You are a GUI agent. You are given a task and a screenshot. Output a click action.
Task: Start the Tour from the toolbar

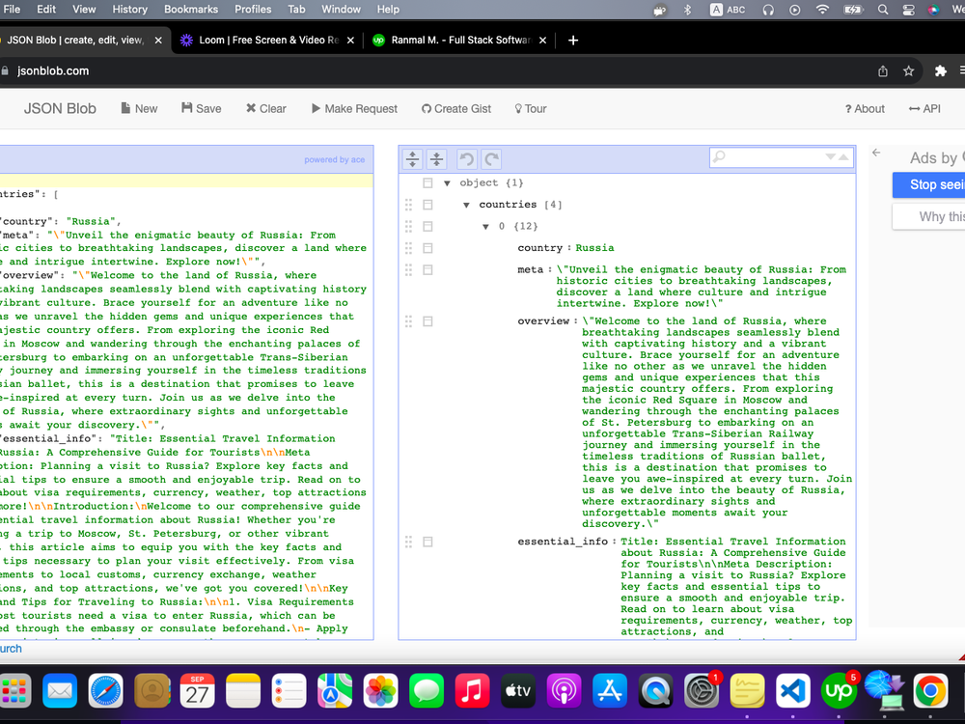pos(530,108)
